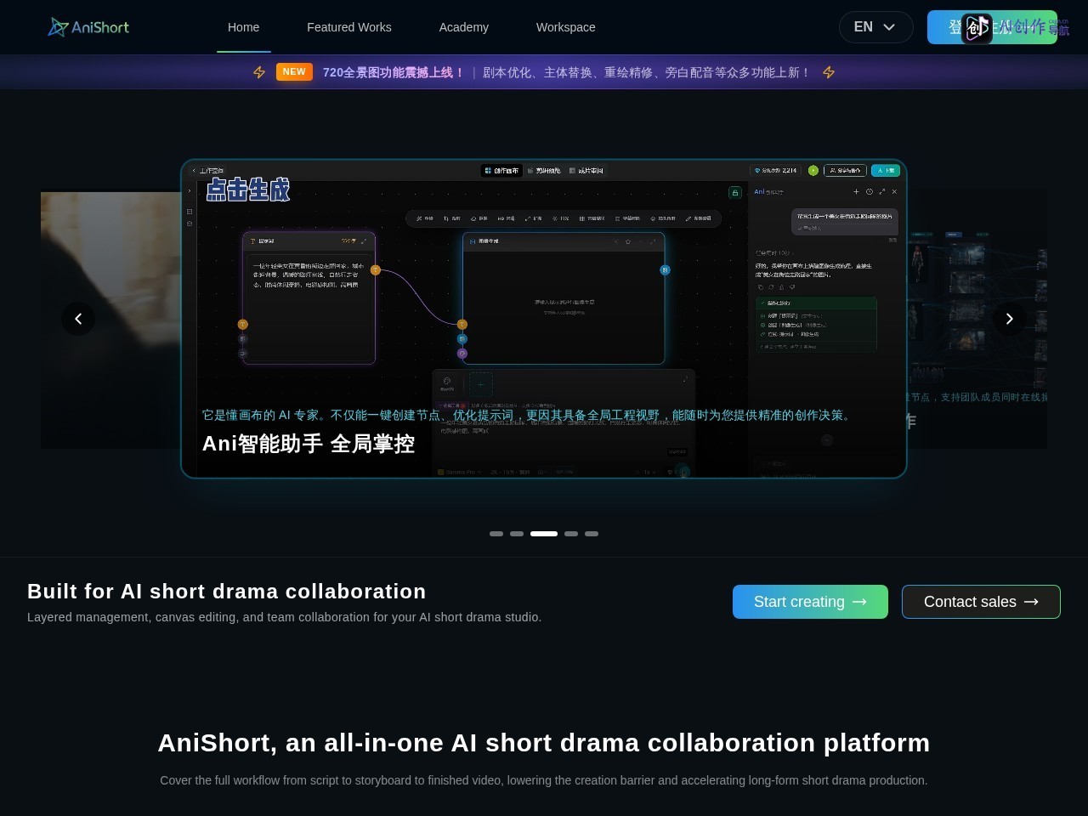Jump to the first carousel dot
The width and height of the screenshot is (1088, 816).
(x=496, y=534)
